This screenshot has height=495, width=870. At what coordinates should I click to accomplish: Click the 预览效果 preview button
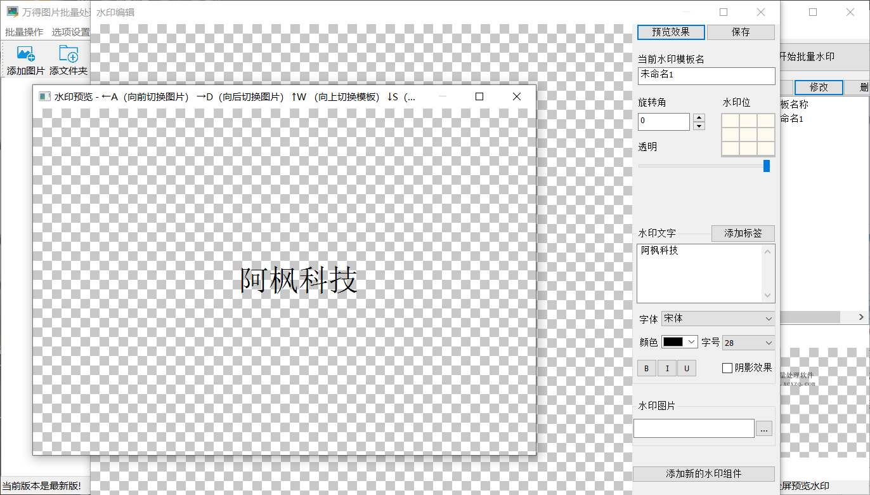click(x=671, y=32)
